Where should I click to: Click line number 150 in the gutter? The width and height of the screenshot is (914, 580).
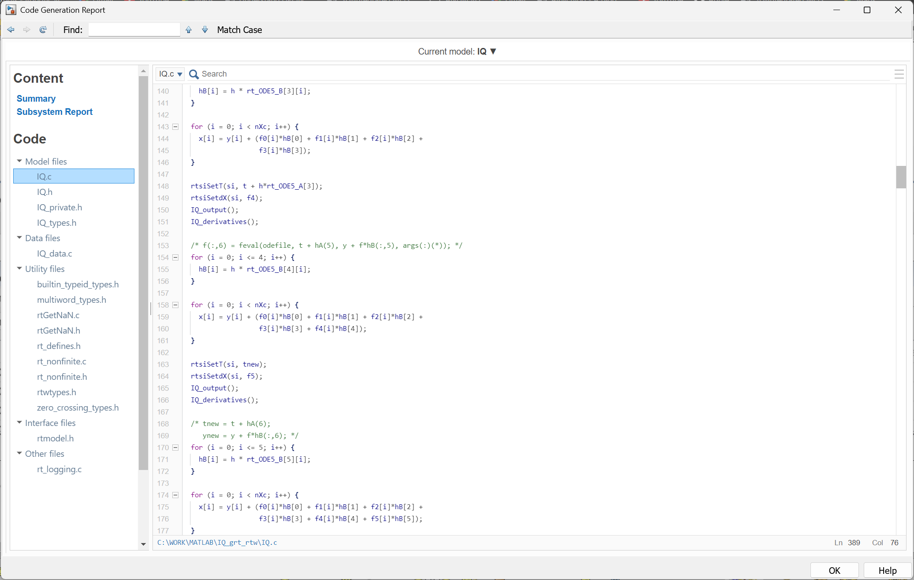tap(163, 210)
